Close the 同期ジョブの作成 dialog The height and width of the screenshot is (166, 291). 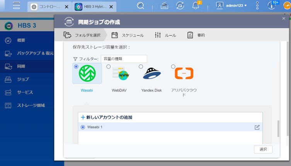[284, 18]
